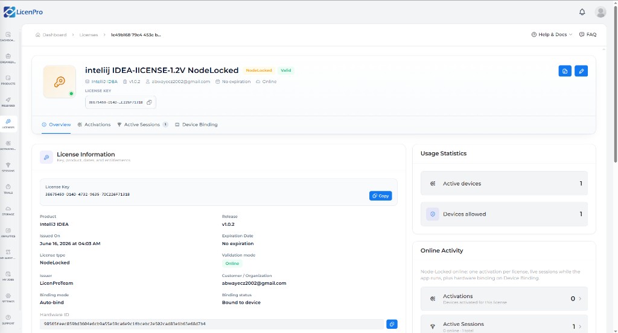Open Trials in the left sidebar
Screen dimensions: 618x333
tap(8, 189)
